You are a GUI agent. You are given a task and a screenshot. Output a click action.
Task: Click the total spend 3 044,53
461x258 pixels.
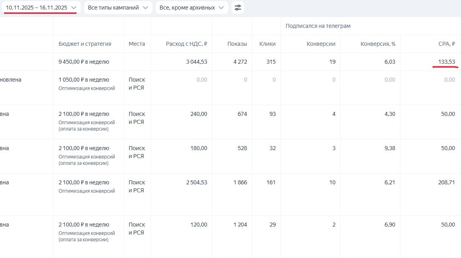(196, 62)
